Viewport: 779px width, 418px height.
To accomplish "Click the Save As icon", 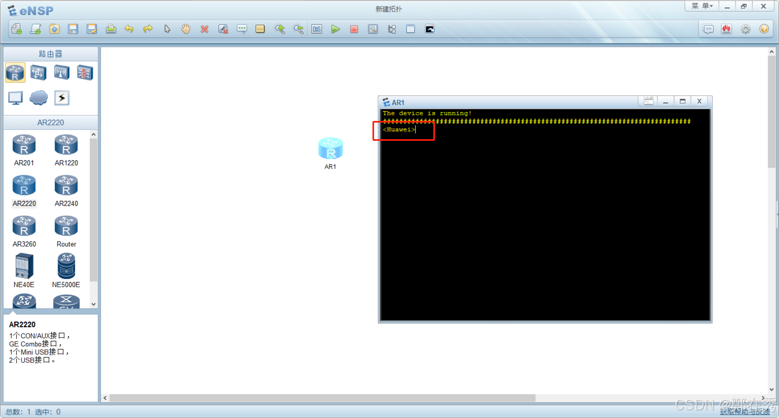I will coord(92,29).
